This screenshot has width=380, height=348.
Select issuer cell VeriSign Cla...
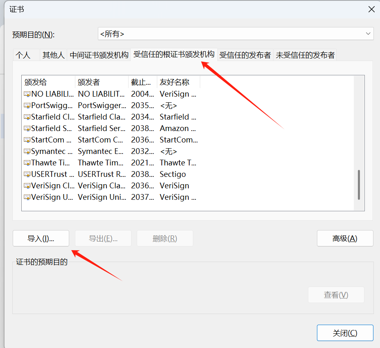point(102,185)
